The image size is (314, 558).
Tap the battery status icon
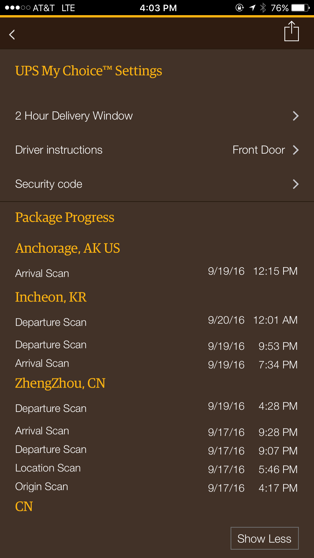tap(300, 8)
